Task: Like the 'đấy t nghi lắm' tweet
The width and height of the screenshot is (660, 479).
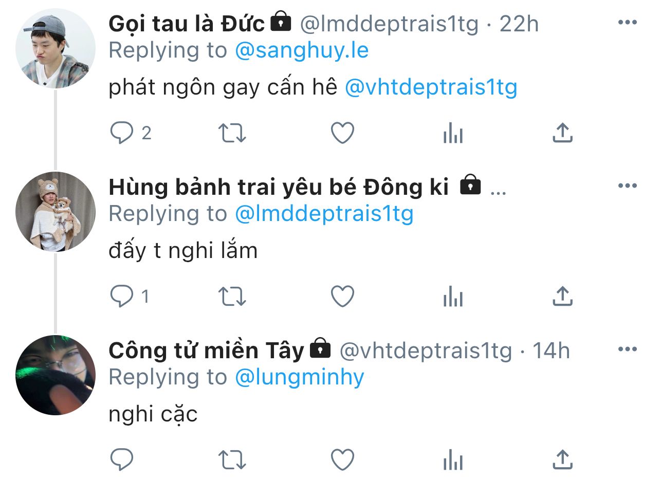Action: 342,297
